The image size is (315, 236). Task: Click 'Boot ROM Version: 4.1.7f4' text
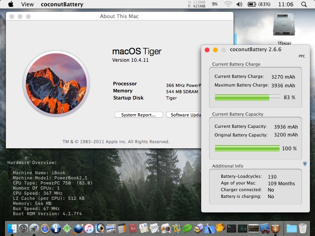(47, 214)
